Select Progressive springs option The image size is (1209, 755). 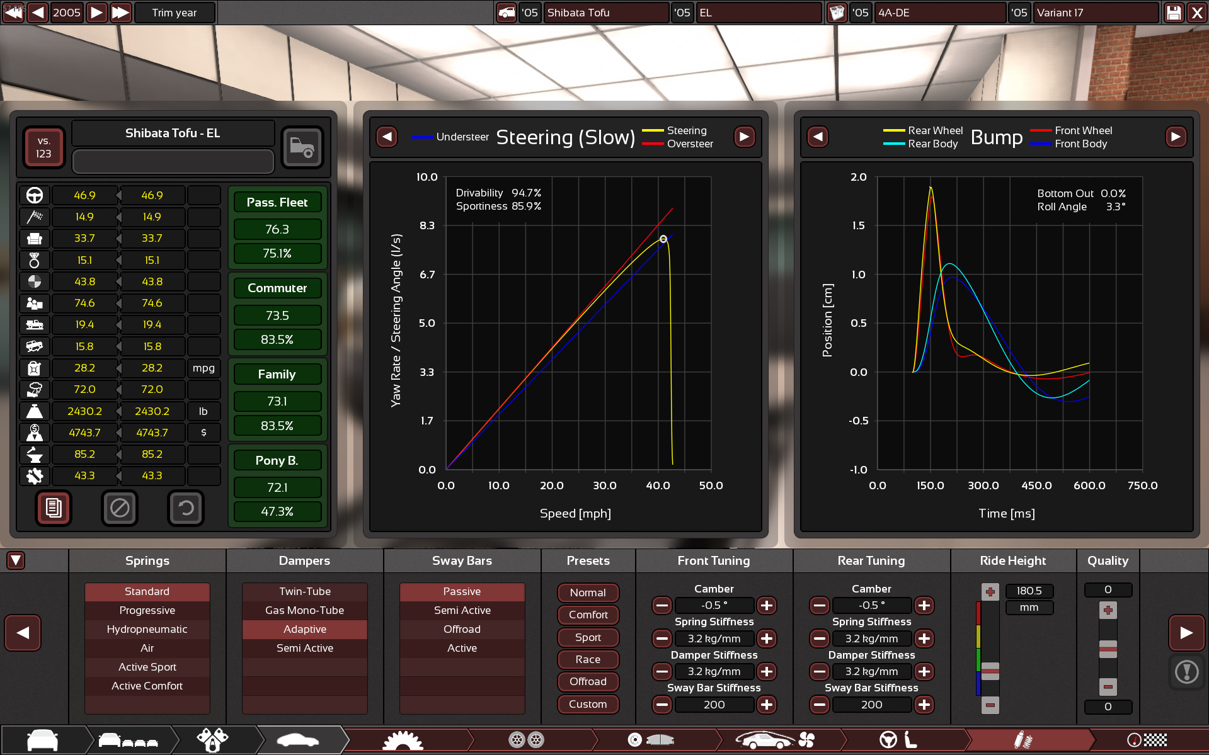pyautogui.click(x=147, y=610)
